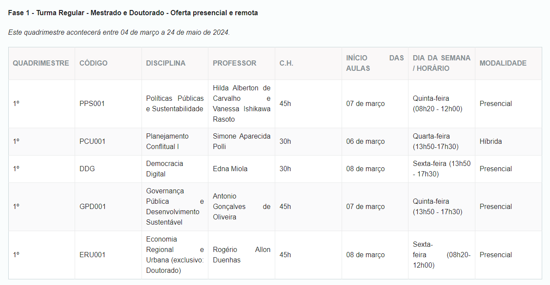Click the DIA DA SEMANA / HORÁRIO header
The height and width of the screenshot is (285, 550).
441,63
